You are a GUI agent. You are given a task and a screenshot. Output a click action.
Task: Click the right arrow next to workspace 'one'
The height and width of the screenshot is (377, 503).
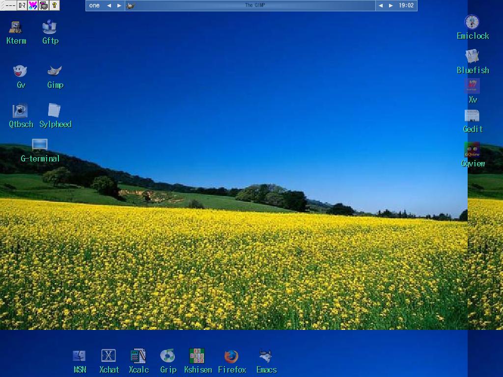point(119,6)
